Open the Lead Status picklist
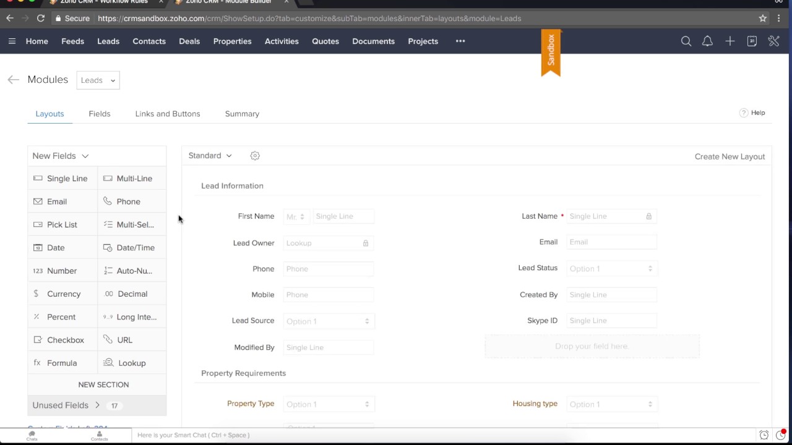The image size is (792, 445). [611, 269]
